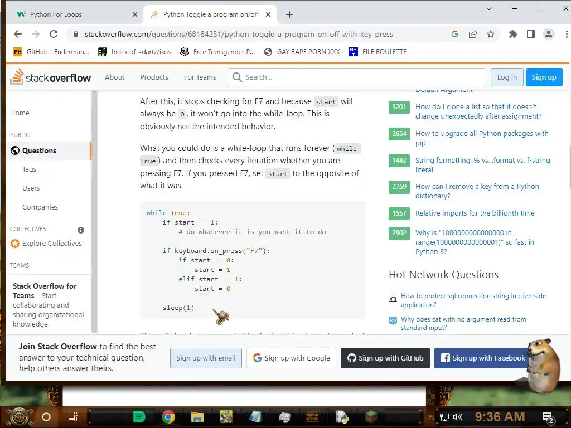Expand the tab search chevron
This screenshot has width=571, height=428.
coord(489,8)
